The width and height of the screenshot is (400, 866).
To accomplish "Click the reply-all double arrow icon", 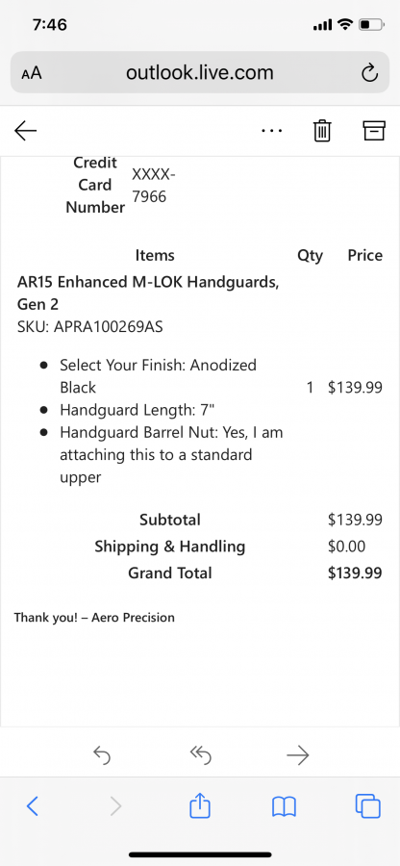I will point(200,755).
